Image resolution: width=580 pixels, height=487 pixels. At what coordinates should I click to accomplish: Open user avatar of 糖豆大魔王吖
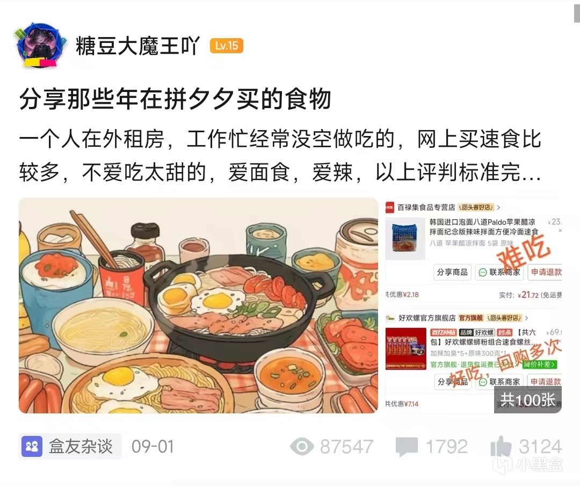(x=40, y=46)
